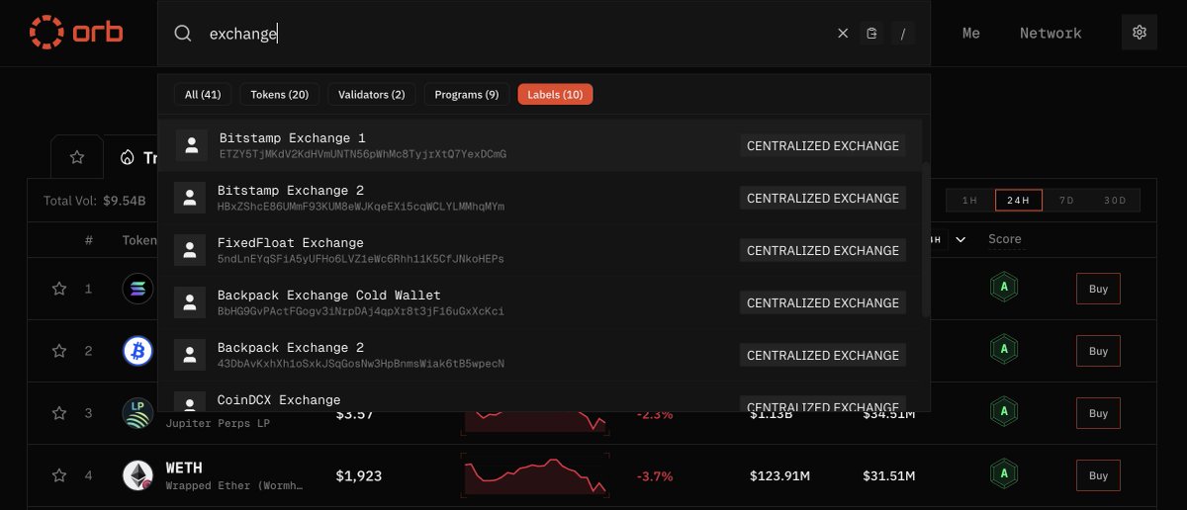The height and width of the screenshot is (510, 1187).
Task: Click the search results scrollbar
Action: pyautogui.click(x=926, y=239)
